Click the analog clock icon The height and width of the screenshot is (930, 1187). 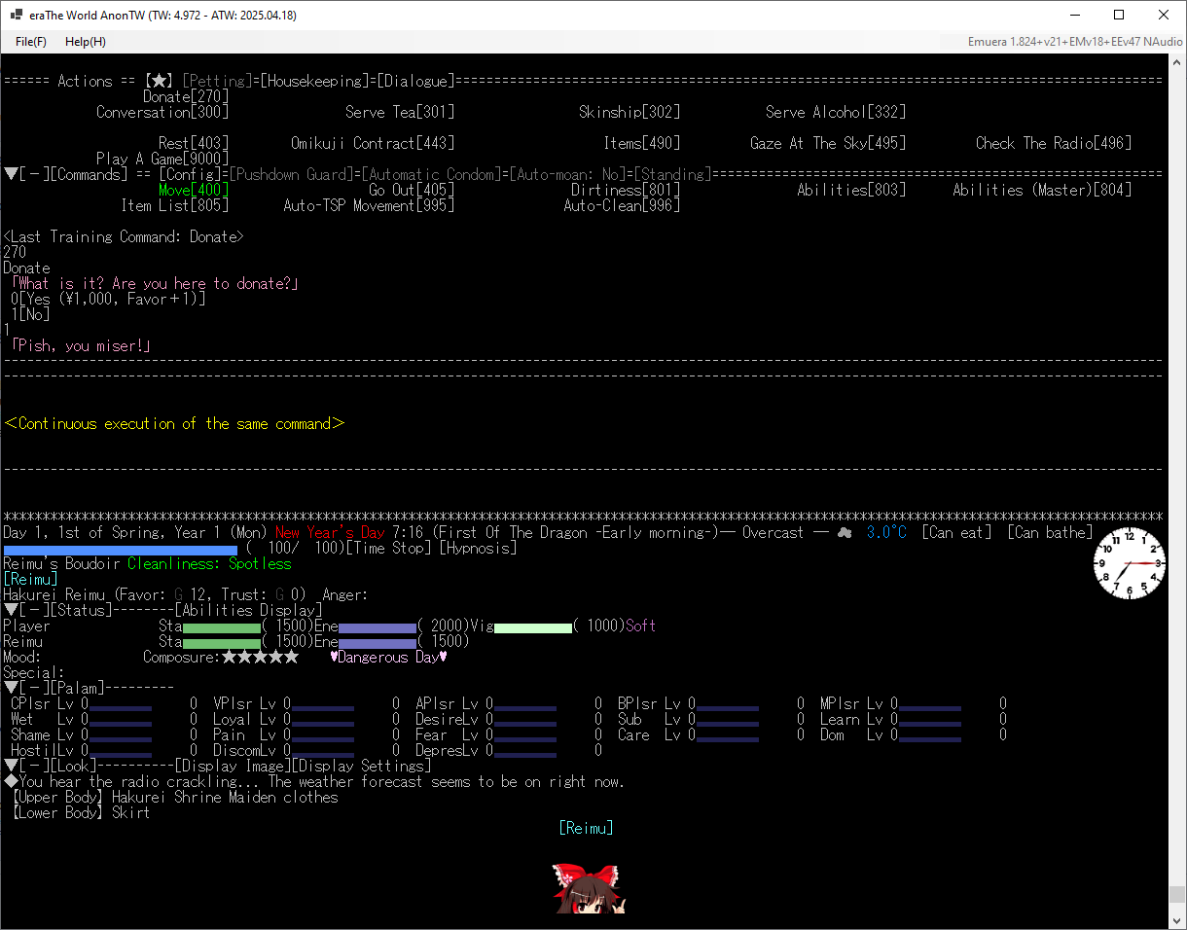[x=1130, y=563]
